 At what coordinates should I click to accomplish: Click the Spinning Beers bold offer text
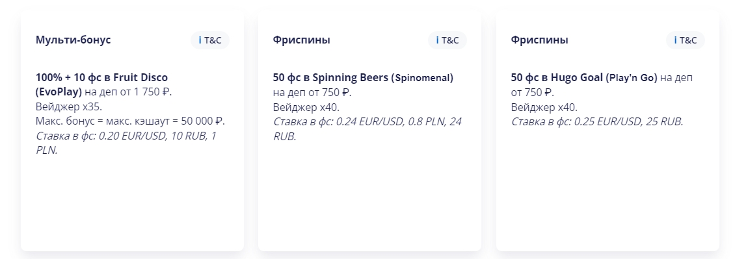click(x=363, y=77)
